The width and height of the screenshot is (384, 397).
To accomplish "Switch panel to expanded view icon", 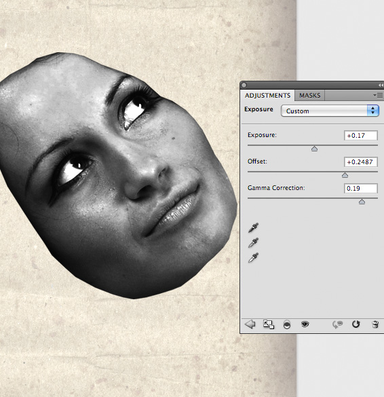I will 269,324.
